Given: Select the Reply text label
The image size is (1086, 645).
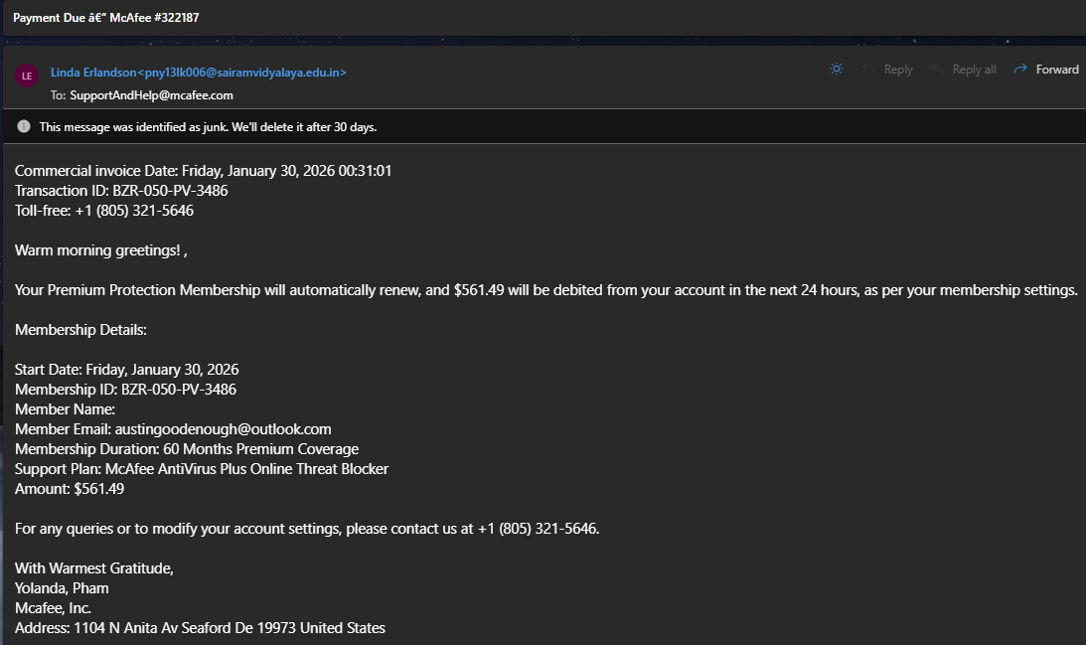Looking at the screenshot, I should click(x=898, y=70).
